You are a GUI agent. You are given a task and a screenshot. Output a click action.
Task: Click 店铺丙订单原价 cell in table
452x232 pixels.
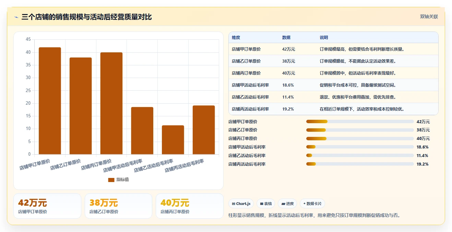point(246,73)
